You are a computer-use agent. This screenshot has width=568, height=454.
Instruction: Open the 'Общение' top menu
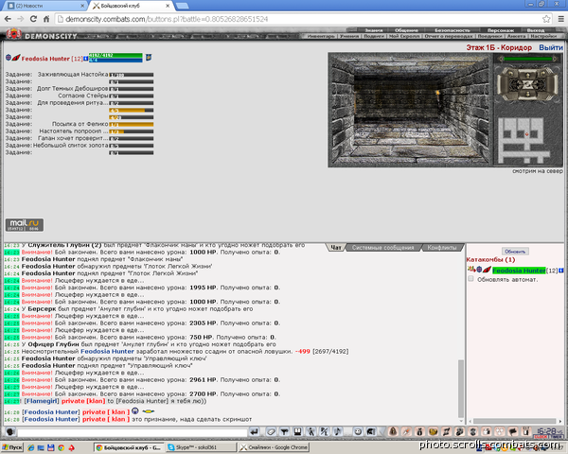pos(406,30)
